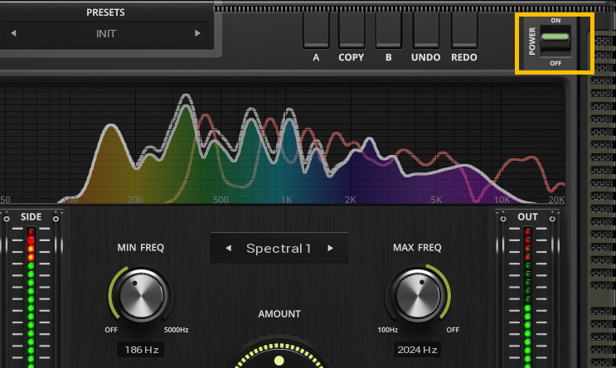Click the REDO button

pyautogui.click(x=464, y=31)
